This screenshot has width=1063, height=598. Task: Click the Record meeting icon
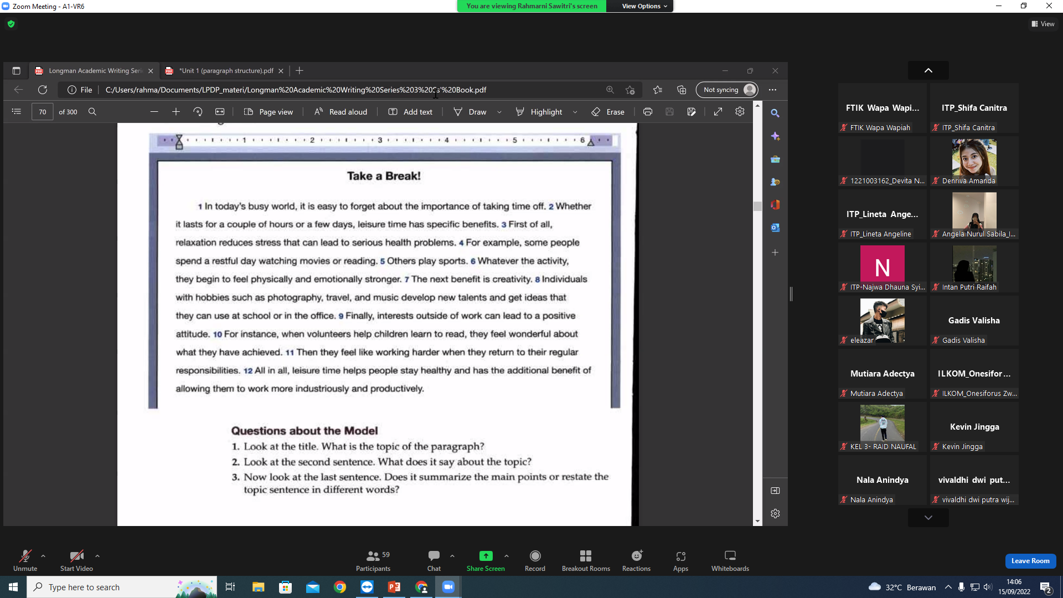coord(535,560)
